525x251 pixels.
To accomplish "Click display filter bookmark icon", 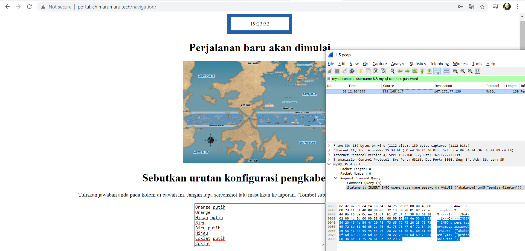I will tap(329, 79).
